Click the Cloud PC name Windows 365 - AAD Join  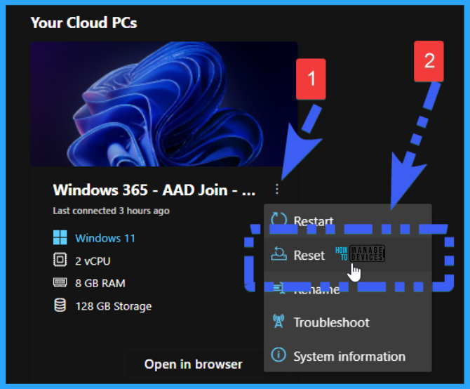click(x=154, y=190)
